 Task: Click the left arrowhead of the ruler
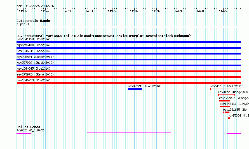click(x=17, y=9)
